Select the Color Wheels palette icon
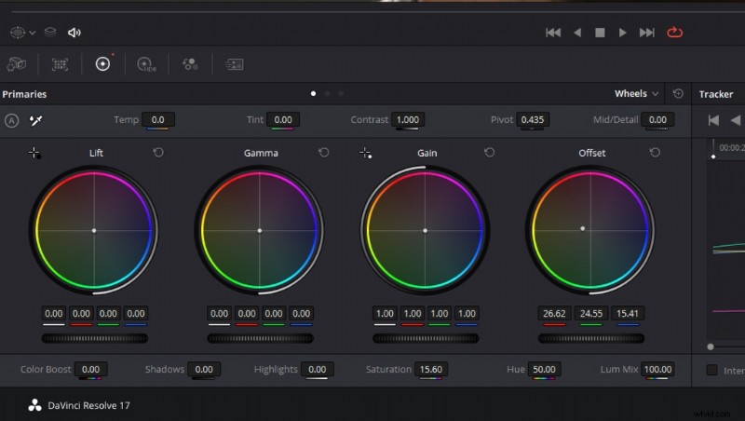745x421 pixels. tap(102, 63)
